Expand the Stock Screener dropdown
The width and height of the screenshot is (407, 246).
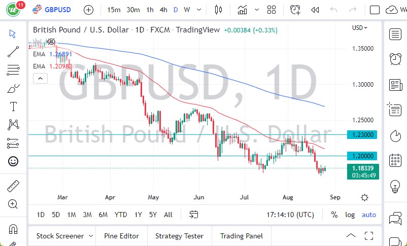click(91, 236)
